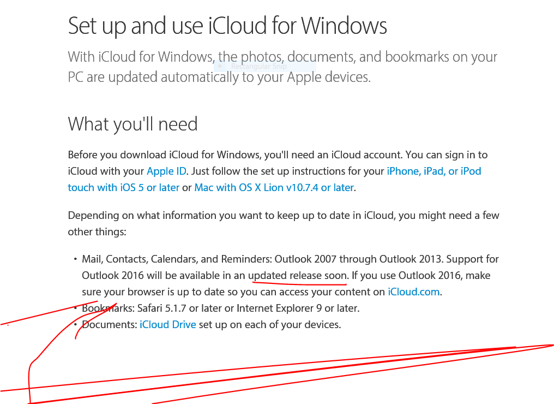Click the "set up on each of your devices" text

click(x=269, y=324)
